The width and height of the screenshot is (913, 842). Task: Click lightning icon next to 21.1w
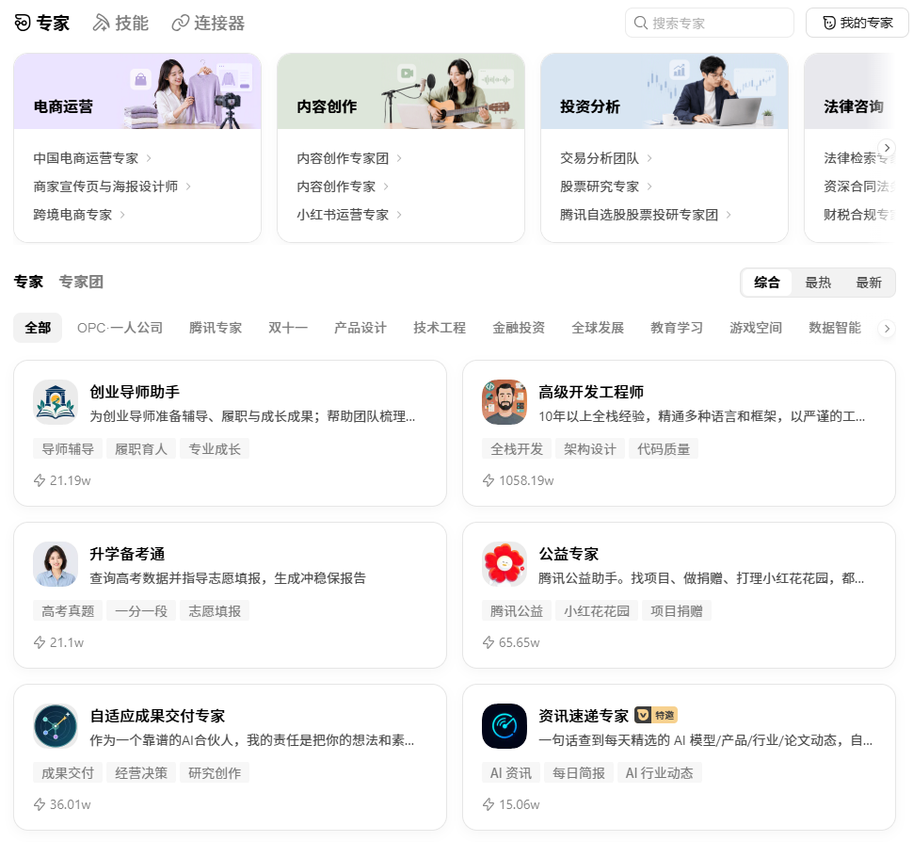[x=40, y=642]
